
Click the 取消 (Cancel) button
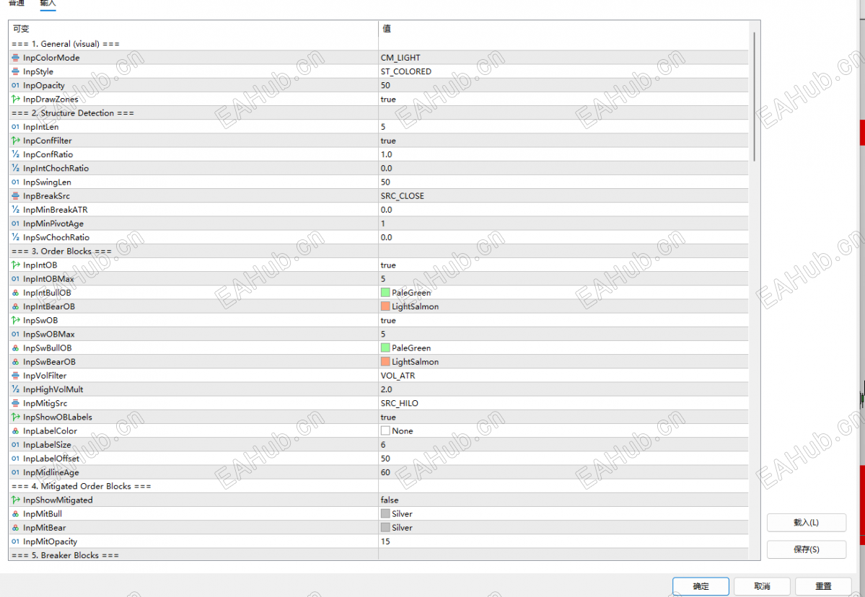tap(762, 586)
